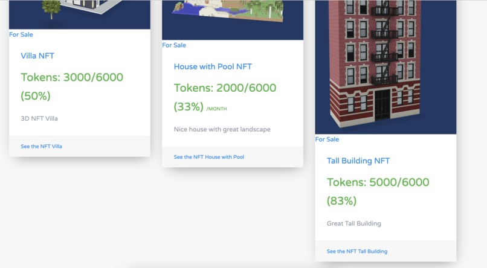487x268 pixels.
Task: Click See the NFT House with Pool
Action: point(208,157)
